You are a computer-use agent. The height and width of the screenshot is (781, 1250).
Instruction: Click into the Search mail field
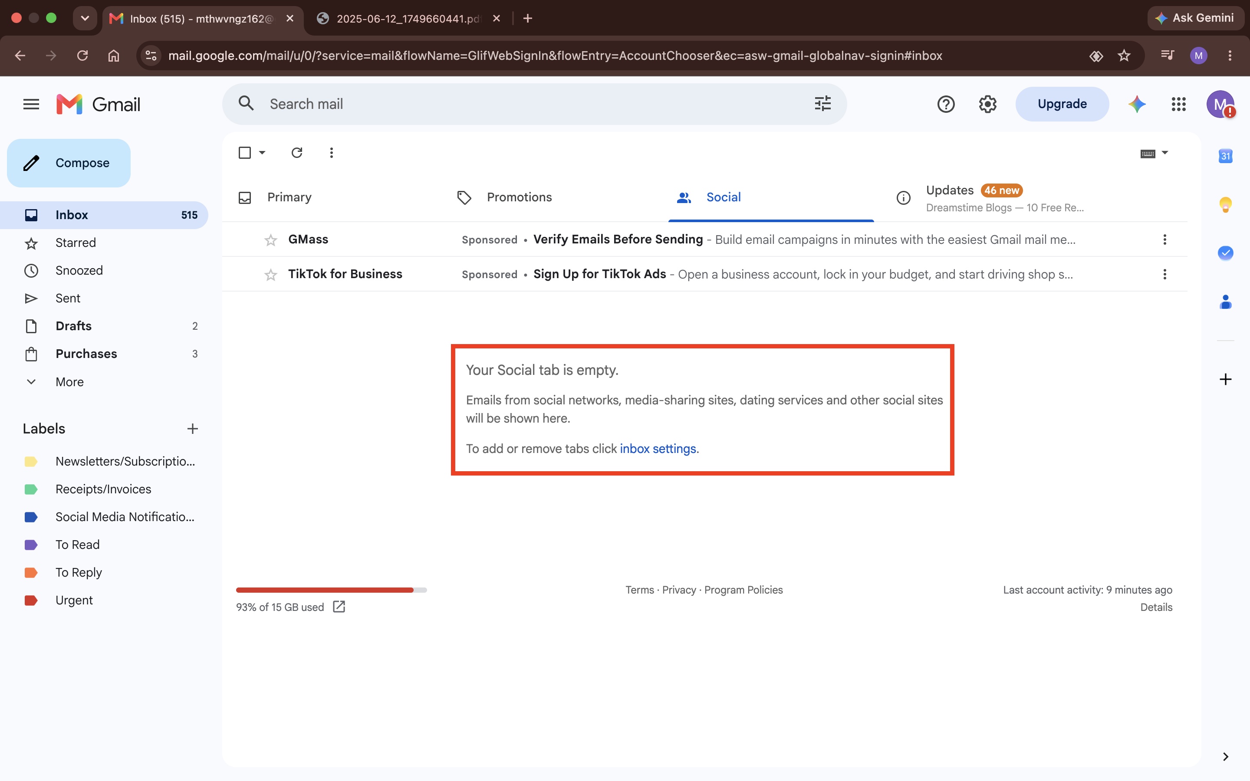point(535,104)
